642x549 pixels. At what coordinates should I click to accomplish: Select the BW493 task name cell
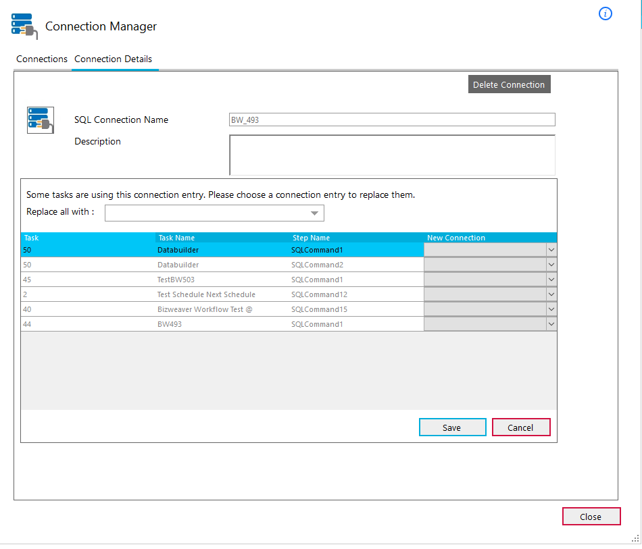click(222, 324)
